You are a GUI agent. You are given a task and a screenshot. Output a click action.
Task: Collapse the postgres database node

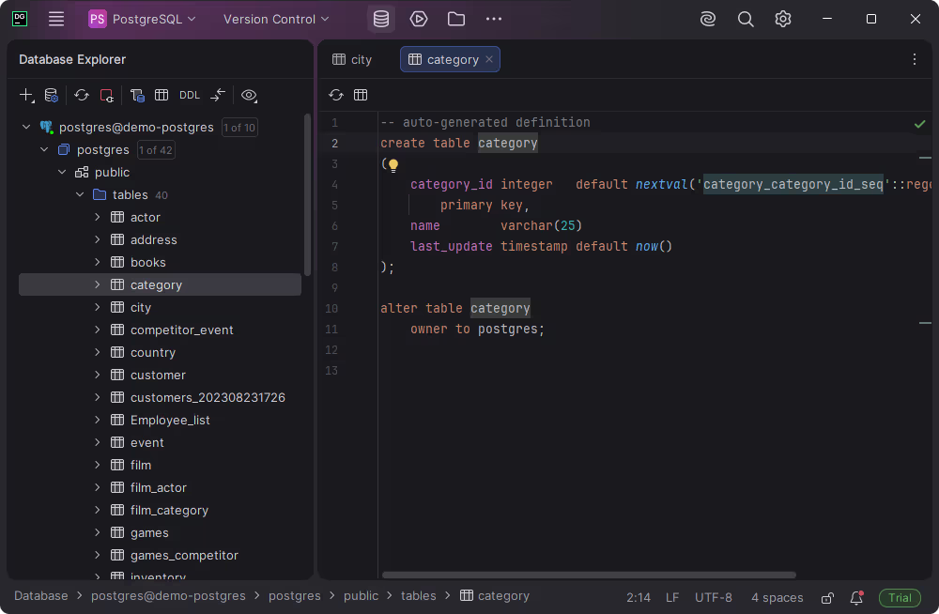(x=44, y=150)
